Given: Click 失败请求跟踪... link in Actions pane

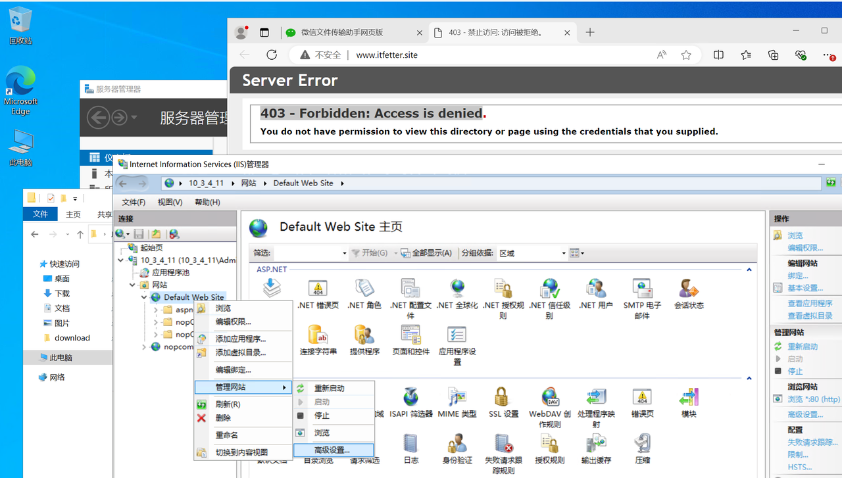Looking at the screenshot, I should [813, 442].
